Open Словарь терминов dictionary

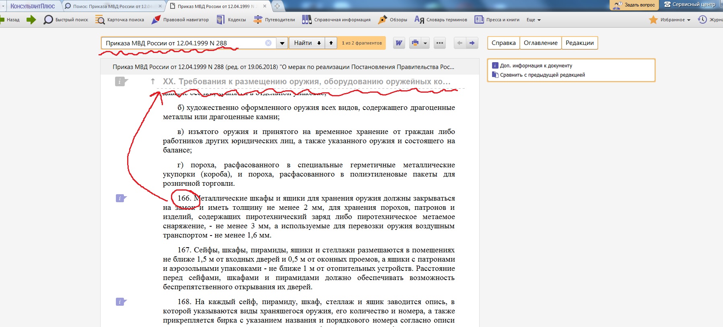point(441,20)
